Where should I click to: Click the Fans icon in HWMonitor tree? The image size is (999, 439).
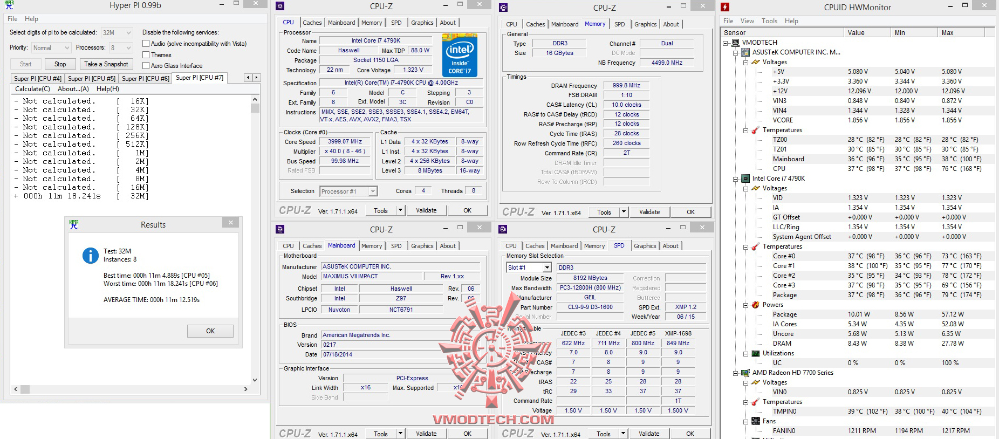point(756,421)
